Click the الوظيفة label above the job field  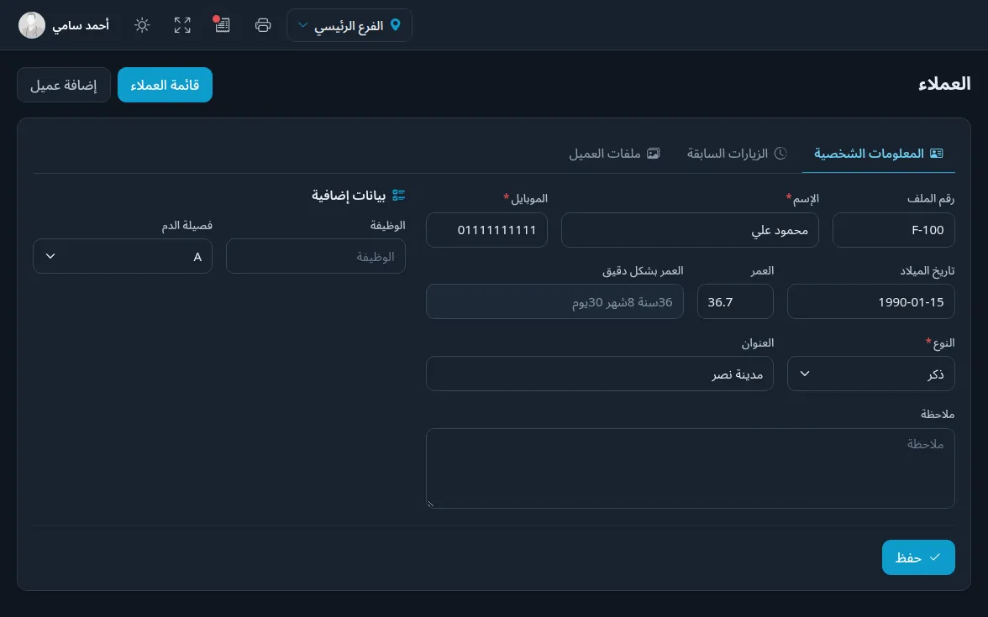pos(387,225)
